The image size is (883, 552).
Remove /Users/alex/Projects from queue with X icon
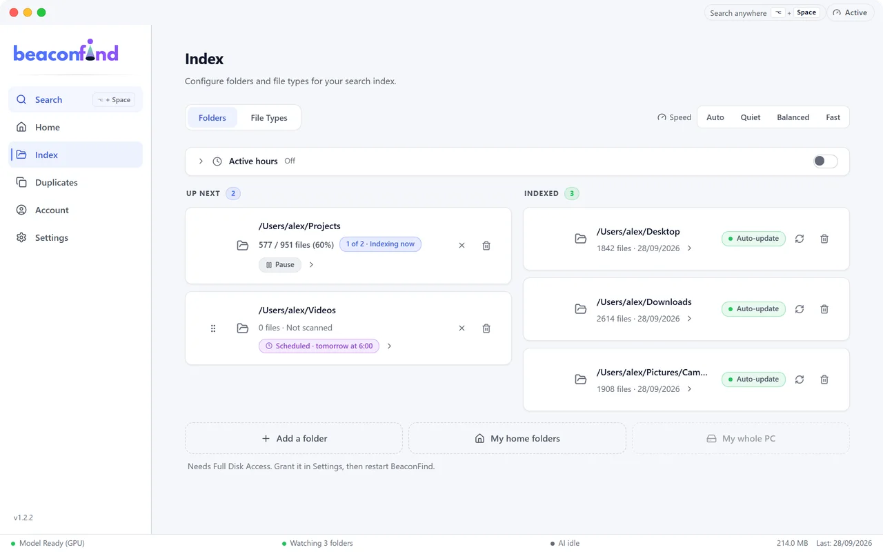pyautogui.click(x=462, y=246)
